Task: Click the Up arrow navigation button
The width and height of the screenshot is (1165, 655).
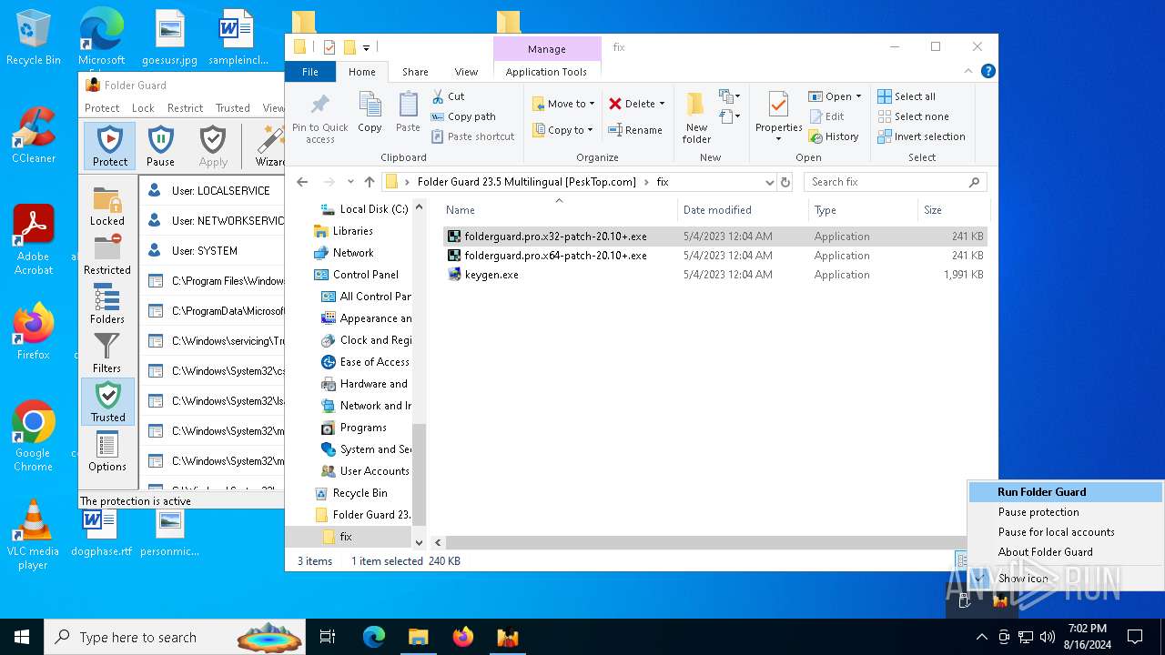Action: pos(369,182)
